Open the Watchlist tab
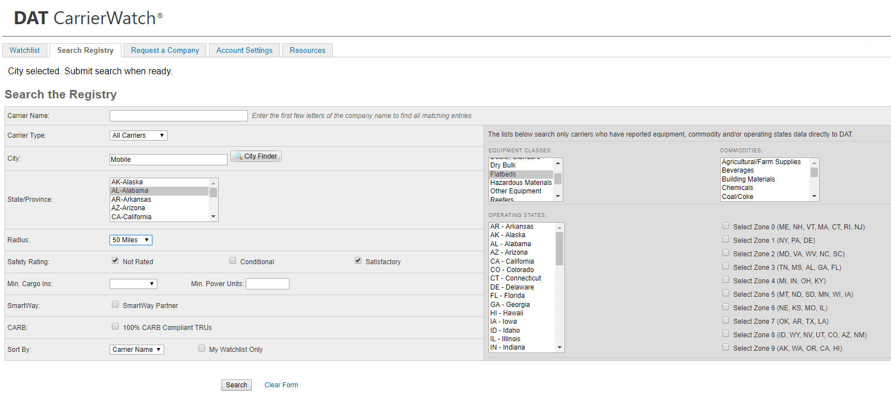This screenshot has width=891, height=398. [25, 50]
